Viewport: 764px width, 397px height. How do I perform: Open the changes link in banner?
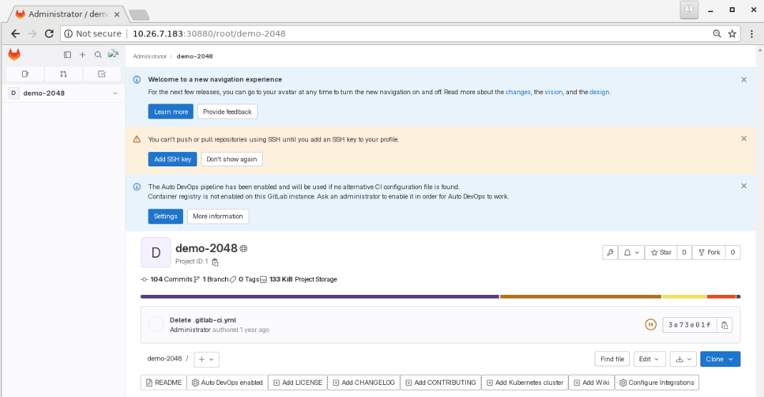(x=518, y=92)
